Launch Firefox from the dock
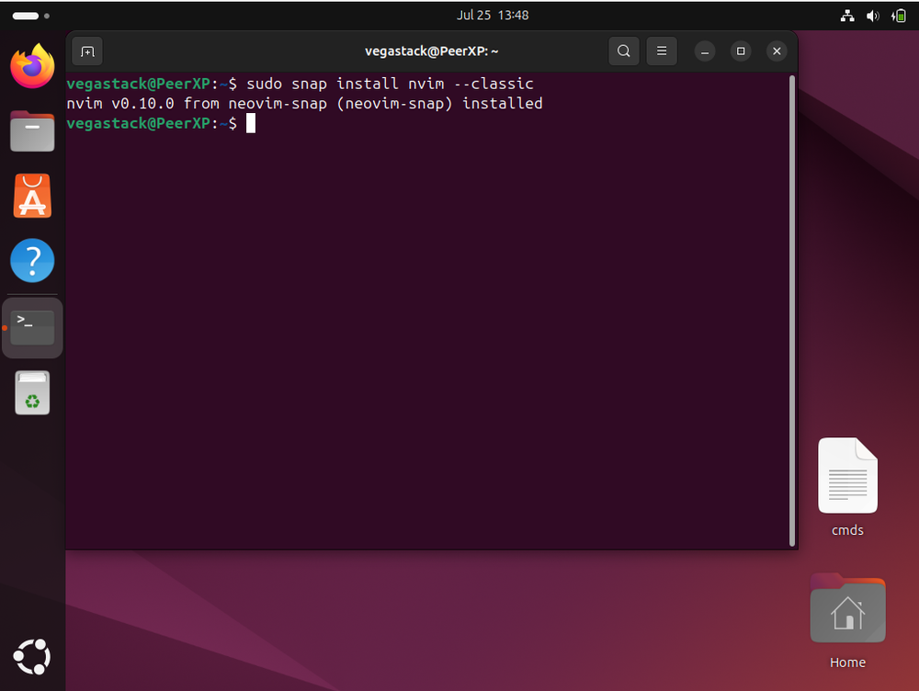This screenshot has width=919, height=691. (x=32, y=66)
